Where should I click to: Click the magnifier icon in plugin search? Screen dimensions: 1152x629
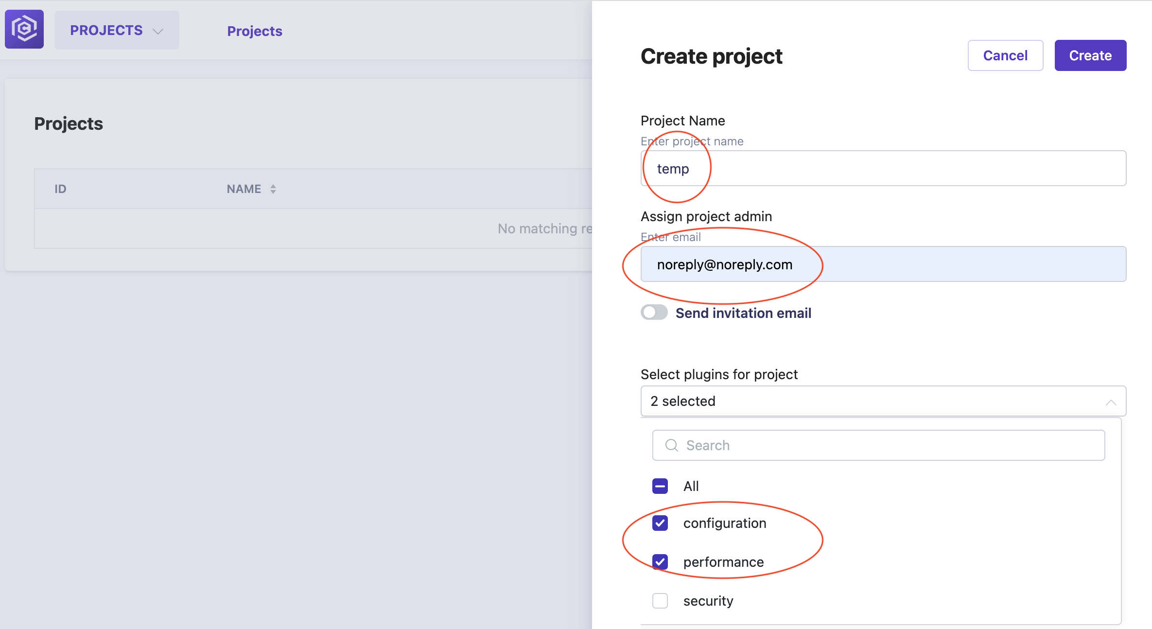(x=671, y=445)
